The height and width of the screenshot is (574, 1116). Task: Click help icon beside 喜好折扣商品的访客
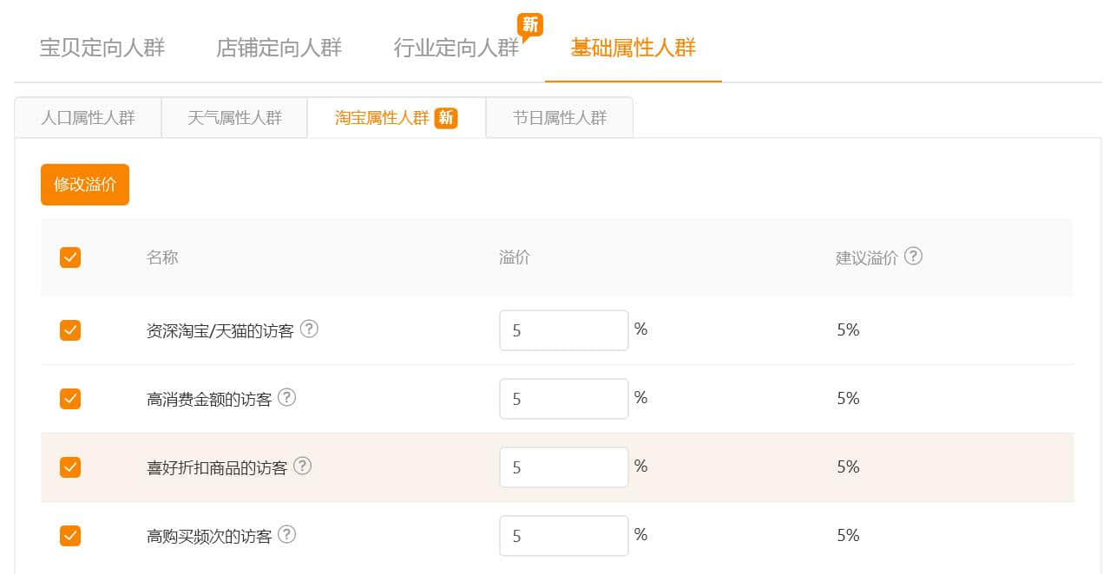click(302, 466)
